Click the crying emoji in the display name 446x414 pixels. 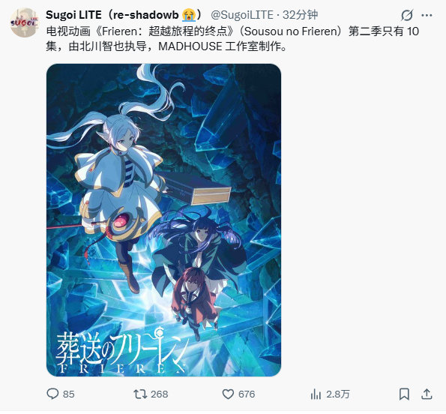tap(189, 15)
